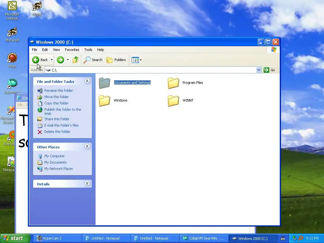Open the Search pane in Explorer
Screen dimensions: 324x243
pos(93,60)
